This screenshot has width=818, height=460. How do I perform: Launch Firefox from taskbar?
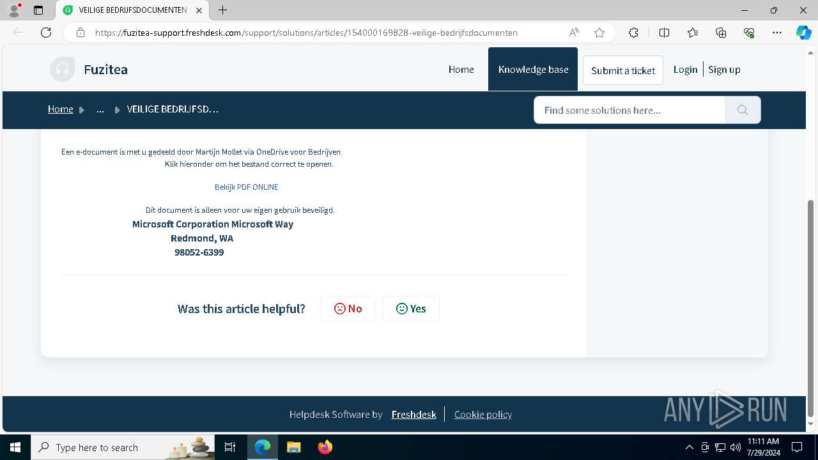pos(325,447)
